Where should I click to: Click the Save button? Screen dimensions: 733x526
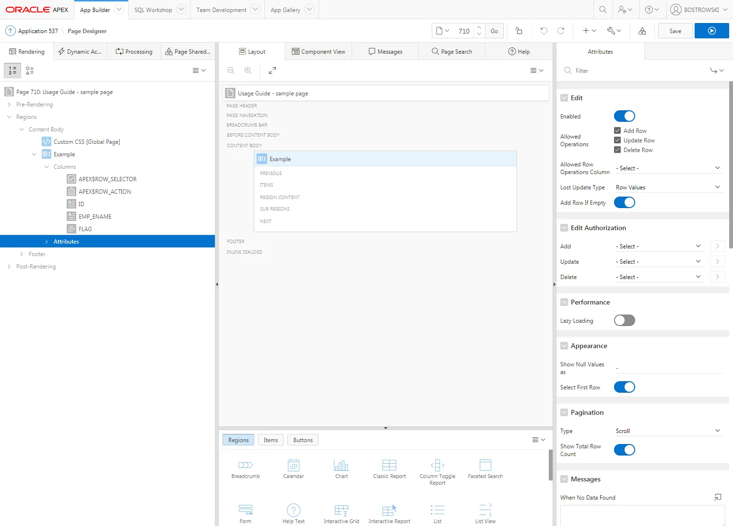coord(675,31)
